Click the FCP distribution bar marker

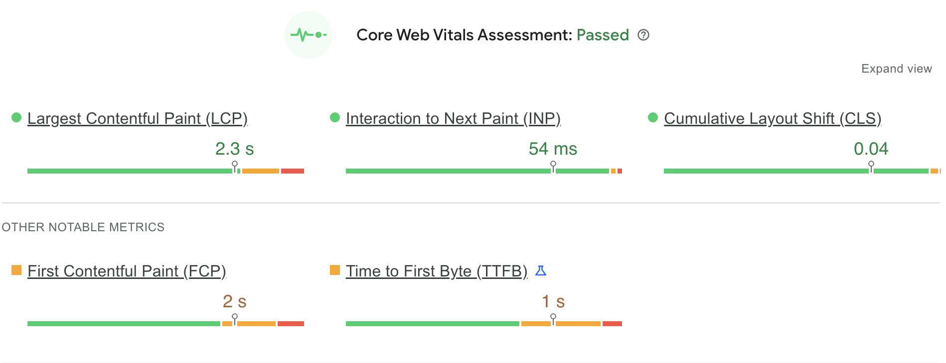click(235, 319)
